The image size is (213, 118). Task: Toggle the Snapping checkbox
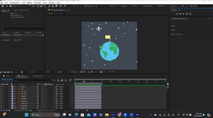pyautogui.click(x=86, y=6)
